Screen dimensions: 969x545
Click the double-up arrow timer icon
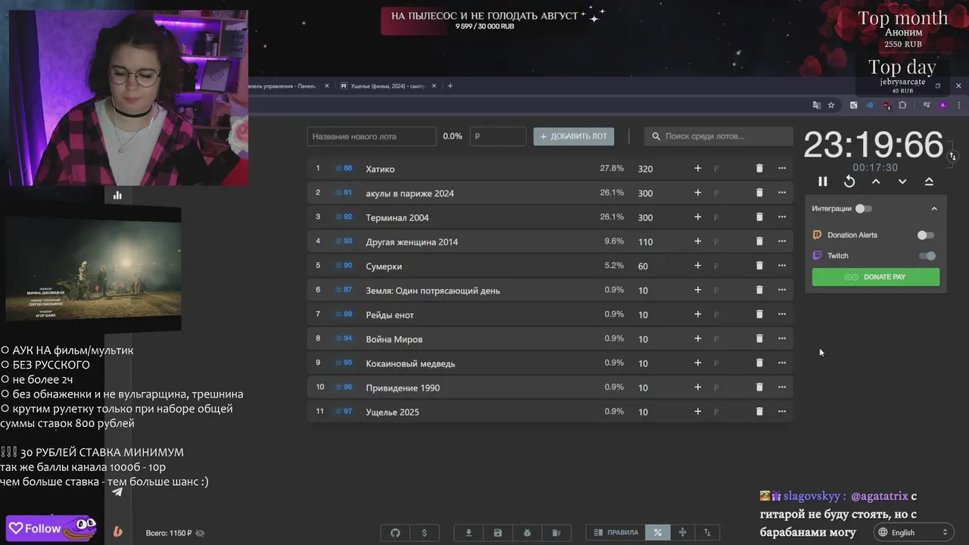(x=929, y=182)
